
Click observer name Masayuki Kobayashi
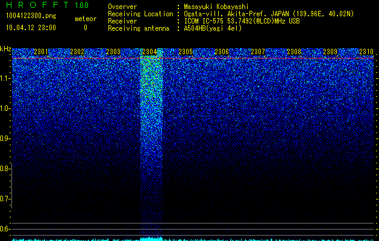216,7
